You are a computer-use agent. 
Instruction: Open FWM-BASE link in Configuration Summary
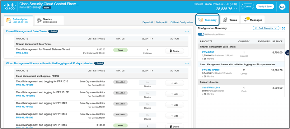pyautogui.click(x=208, y=52)
